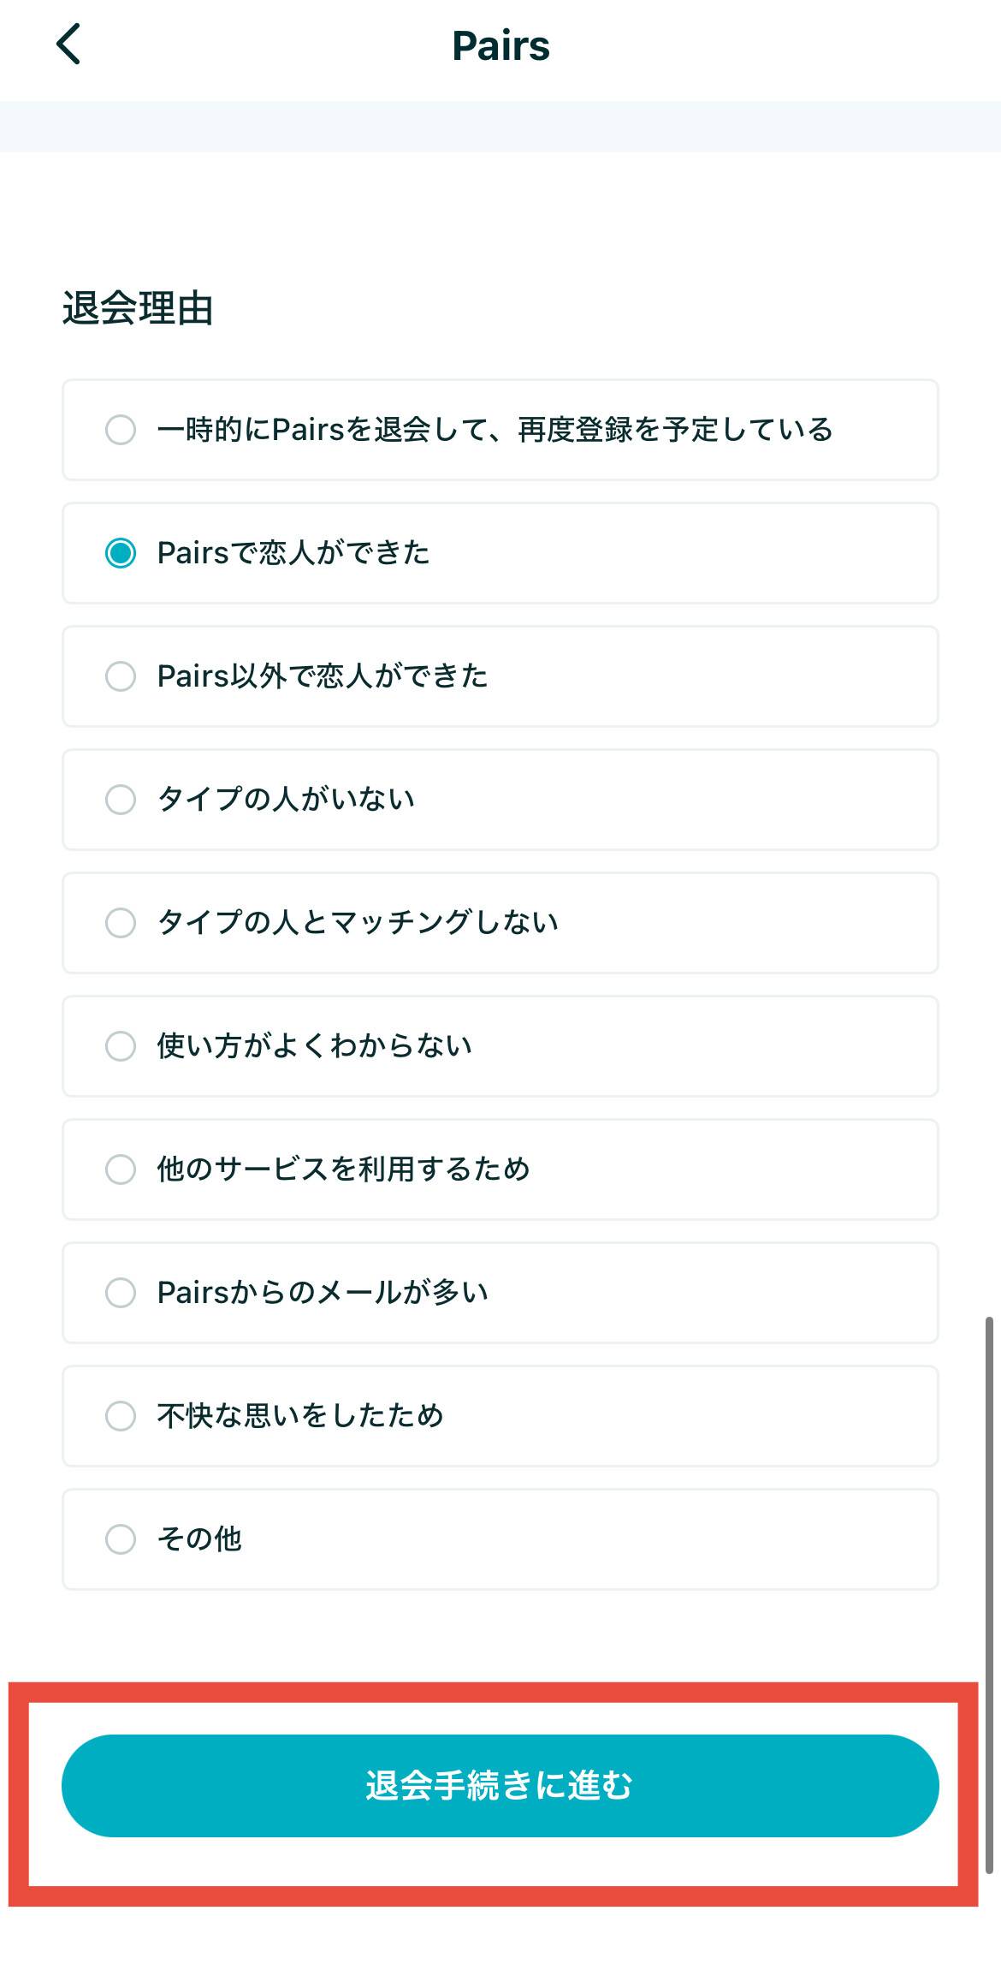
Task: Click the vertical scrollbar on the right edge
Action: tap(989, 1592)
